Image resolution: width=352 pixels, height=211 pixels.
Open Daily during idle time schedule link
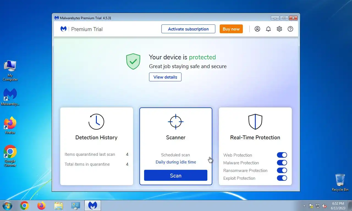point(176,162)
